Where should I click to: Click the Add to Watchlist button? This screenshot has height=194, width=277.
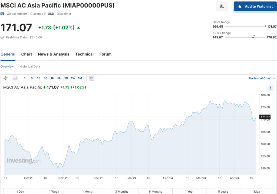[255, 6]
